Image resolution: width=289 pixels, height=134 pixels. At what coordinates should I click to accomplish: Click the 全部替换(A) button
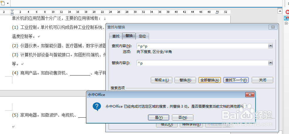click(x=209, y=80)
